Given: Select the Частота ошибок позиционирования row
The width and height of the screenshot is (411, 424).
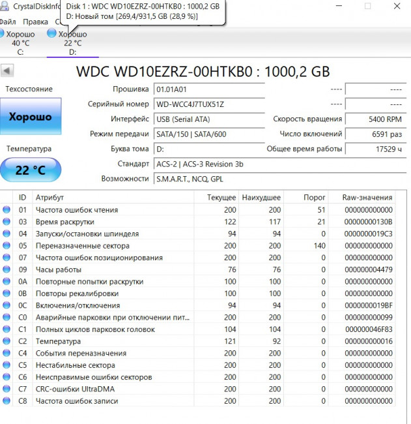Looking at the screenshot, I should [197, 257].
